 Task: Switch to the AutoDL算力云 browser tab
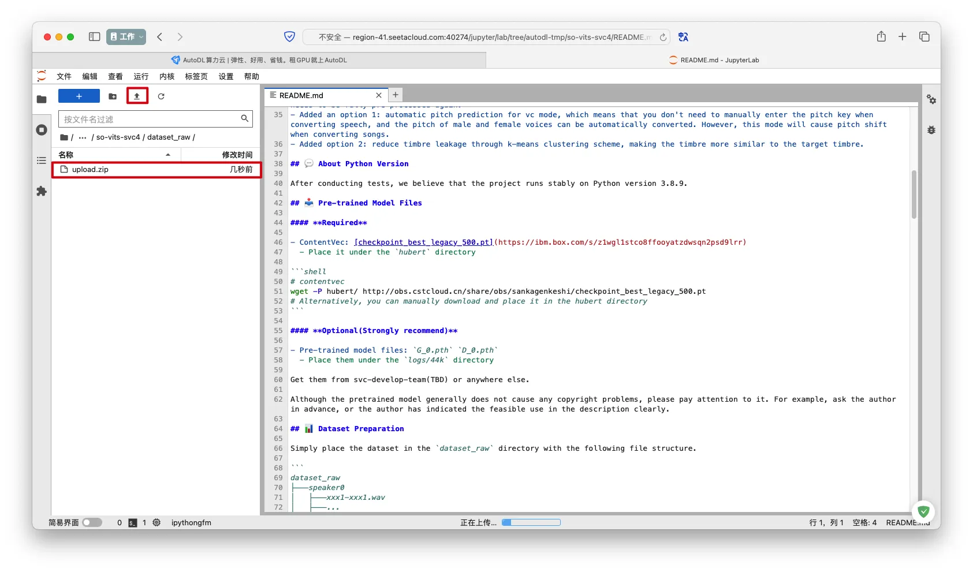tap(259, 60)
